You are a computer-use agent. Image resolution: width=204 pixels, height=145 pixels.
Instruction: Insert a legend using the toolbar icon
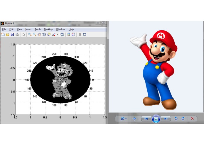tap(73, 34)
